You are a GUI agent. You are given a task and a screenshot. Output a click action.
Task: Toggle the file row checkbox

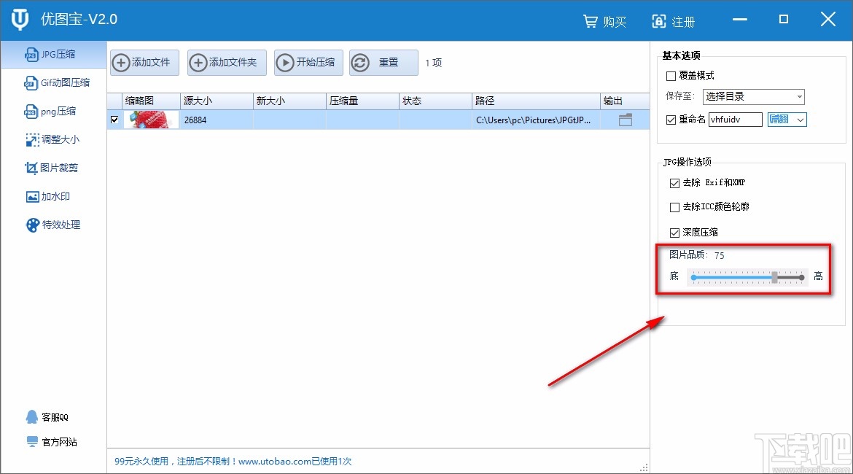click(x=114, y=120)
